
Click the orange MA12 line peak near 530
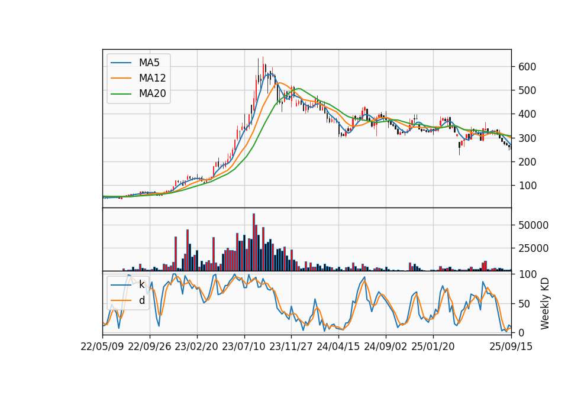(279, 83)
